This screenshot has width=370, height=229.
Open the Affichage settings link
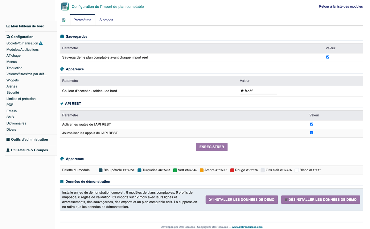click(14, 55)
